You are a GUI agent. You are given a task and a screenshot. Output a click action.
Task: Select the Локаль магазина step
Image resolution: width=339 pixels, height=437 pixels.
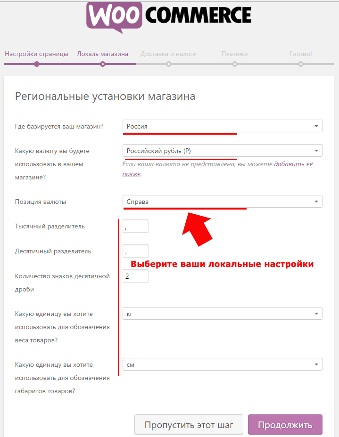click(102, 54)
